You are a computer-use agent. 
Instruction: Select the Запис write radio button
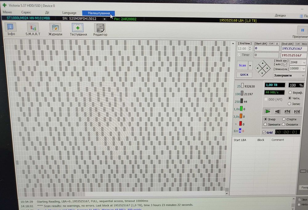289,104
